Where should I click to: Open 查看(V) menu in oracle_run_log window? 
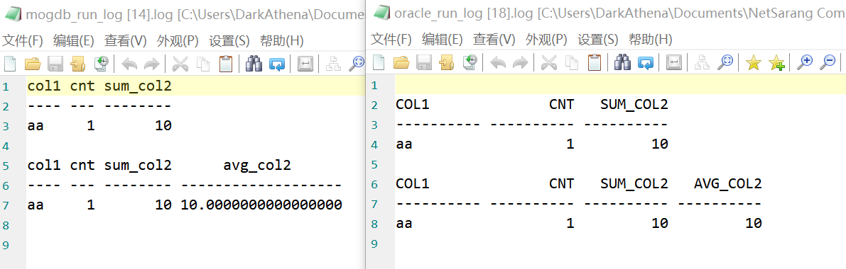494,39
